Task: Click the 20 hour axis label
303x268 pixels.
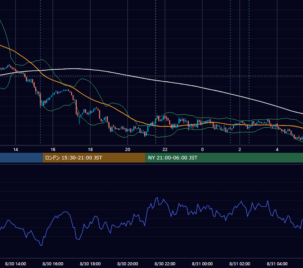Action: coord(127,150)
